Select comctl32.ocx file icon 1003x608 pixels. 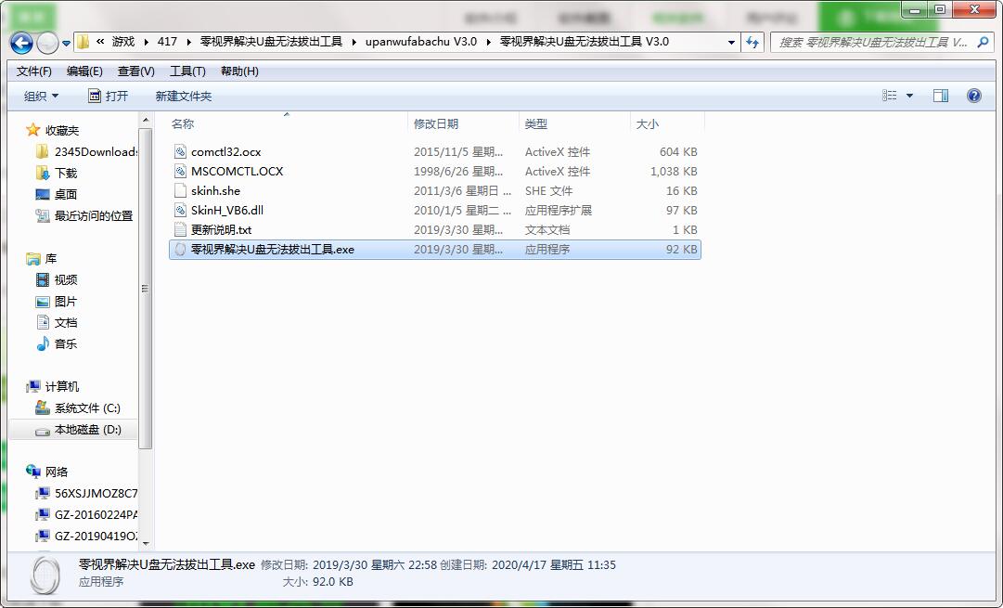(180, 151)
